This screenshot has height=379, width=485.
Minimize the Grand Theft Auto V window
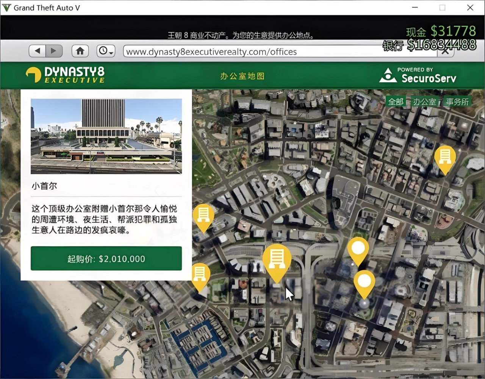415,8
